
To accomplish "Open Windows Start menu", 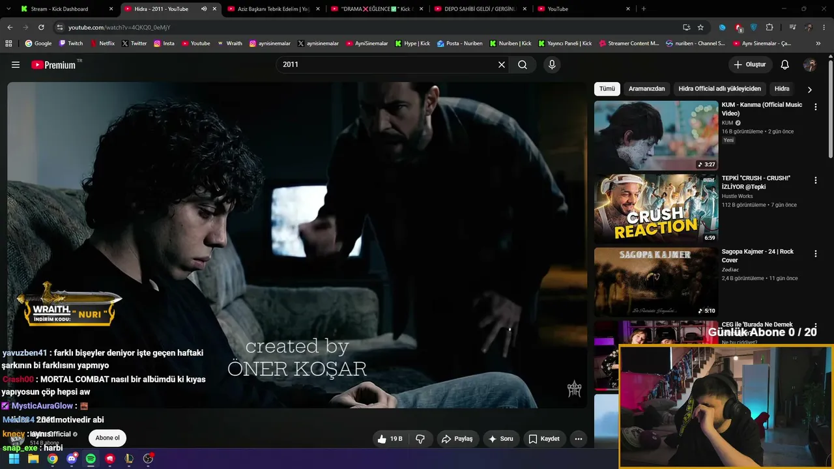I will 14,459.
